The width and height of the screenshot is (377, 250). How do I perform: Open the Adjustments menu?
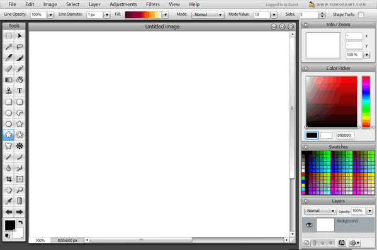pos(123,4)
